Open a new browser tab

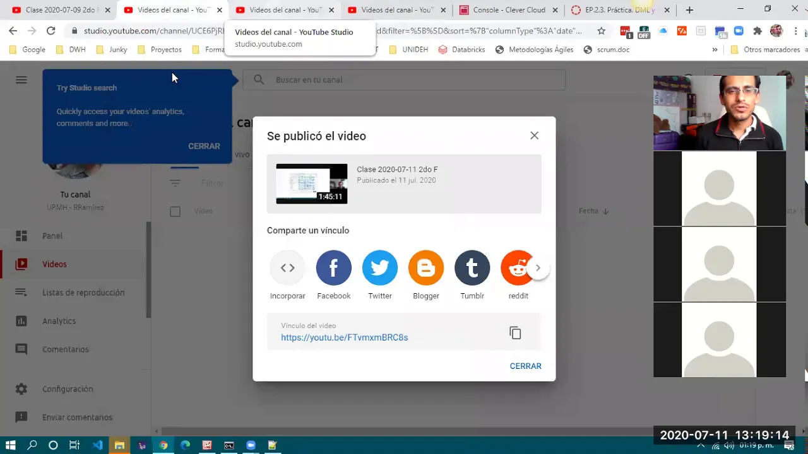click(x=689, y=10)
